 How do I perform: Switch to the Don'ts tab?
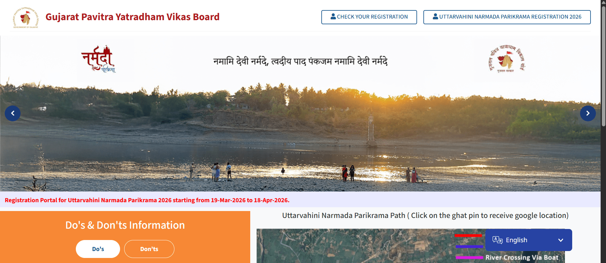(149, 249)
